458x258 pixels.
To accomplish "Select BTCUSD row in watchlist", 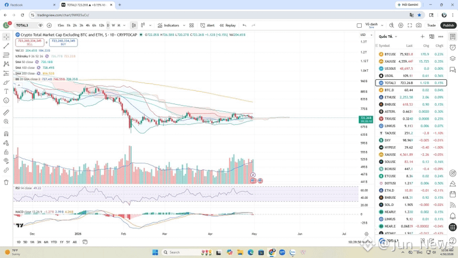I will pos(411,54).
